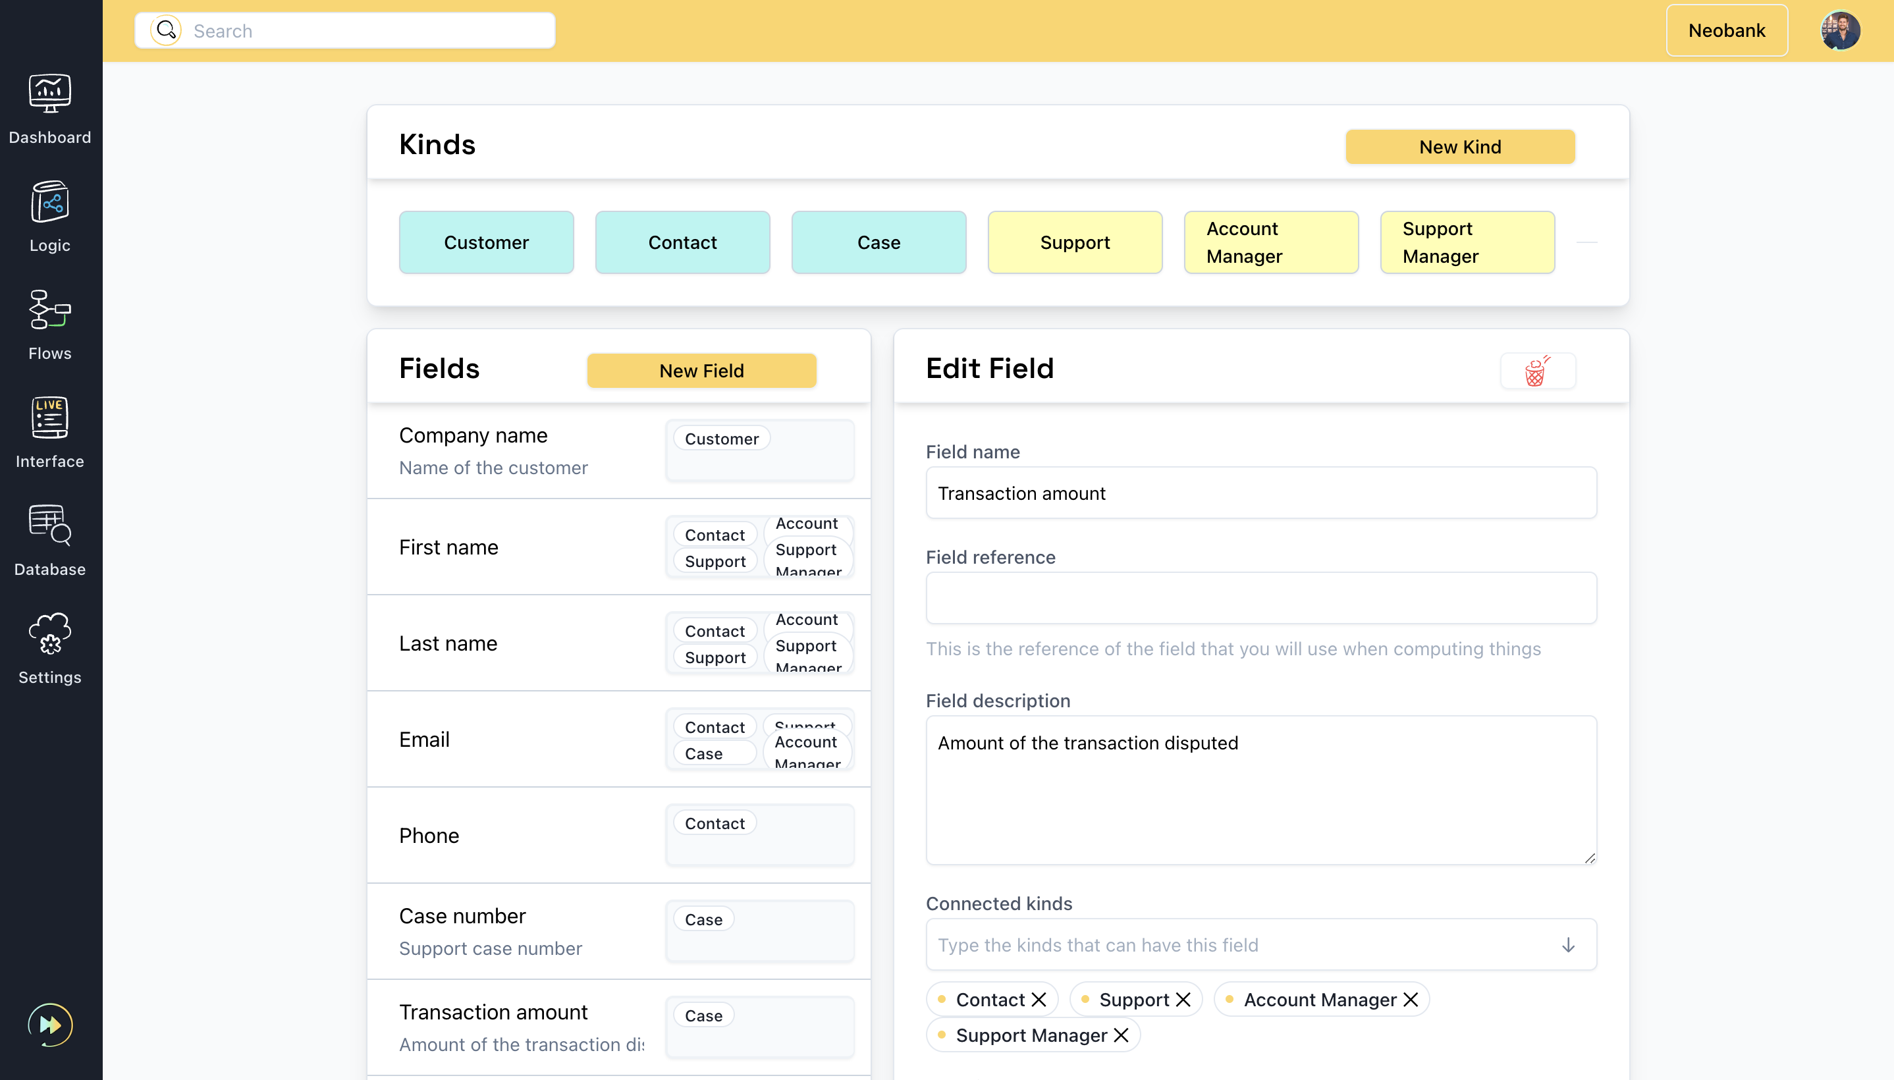
Task: Click the search magnifier icon
Action: (x=166, y=30)
